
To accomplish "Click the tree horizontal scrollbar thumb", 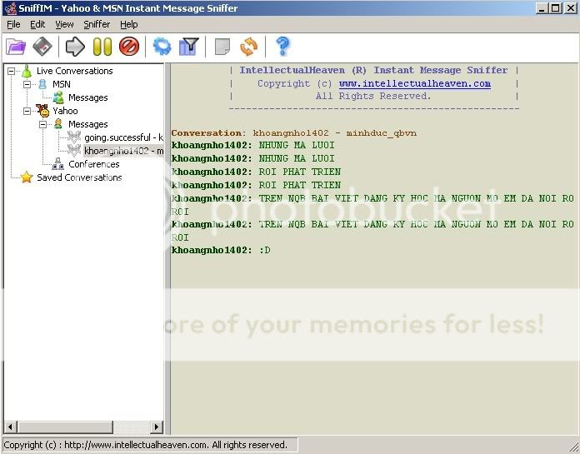I will click(x=65, y=427).
